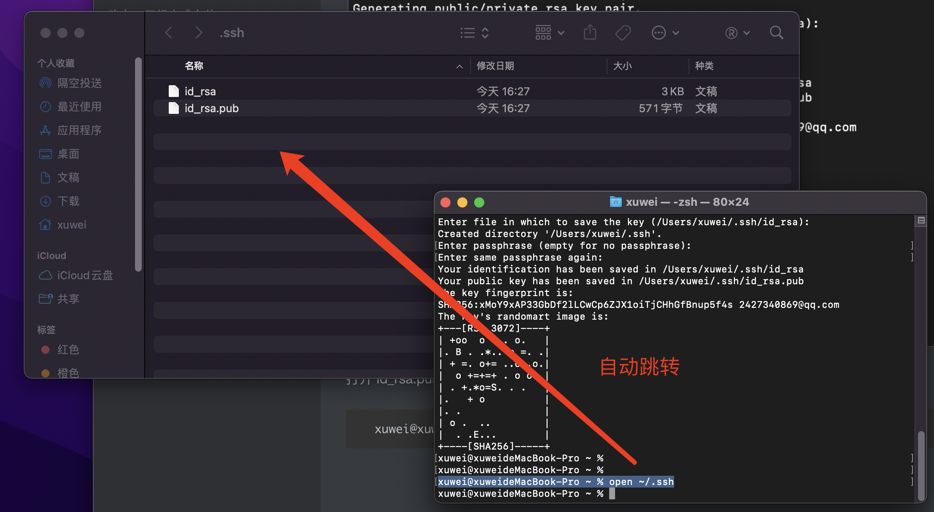This screenshot has height=512, width=934.
Task: Go forward with the right chevron button
Action: 199,32
